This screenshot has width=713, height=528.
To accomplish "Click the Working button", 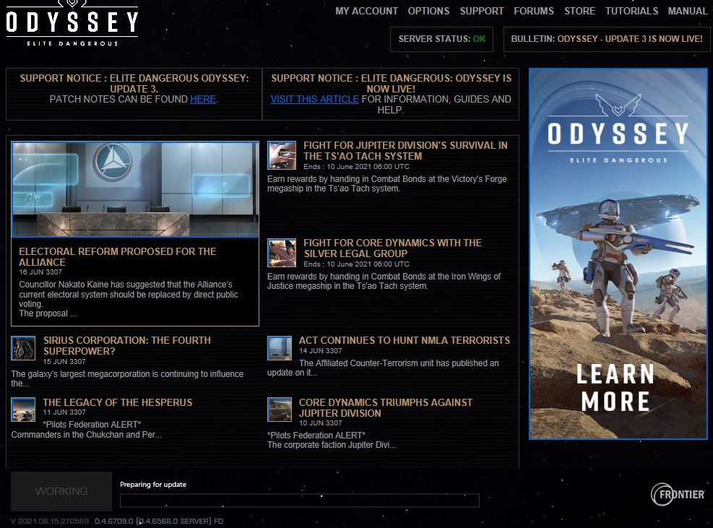I will [61, 491].
